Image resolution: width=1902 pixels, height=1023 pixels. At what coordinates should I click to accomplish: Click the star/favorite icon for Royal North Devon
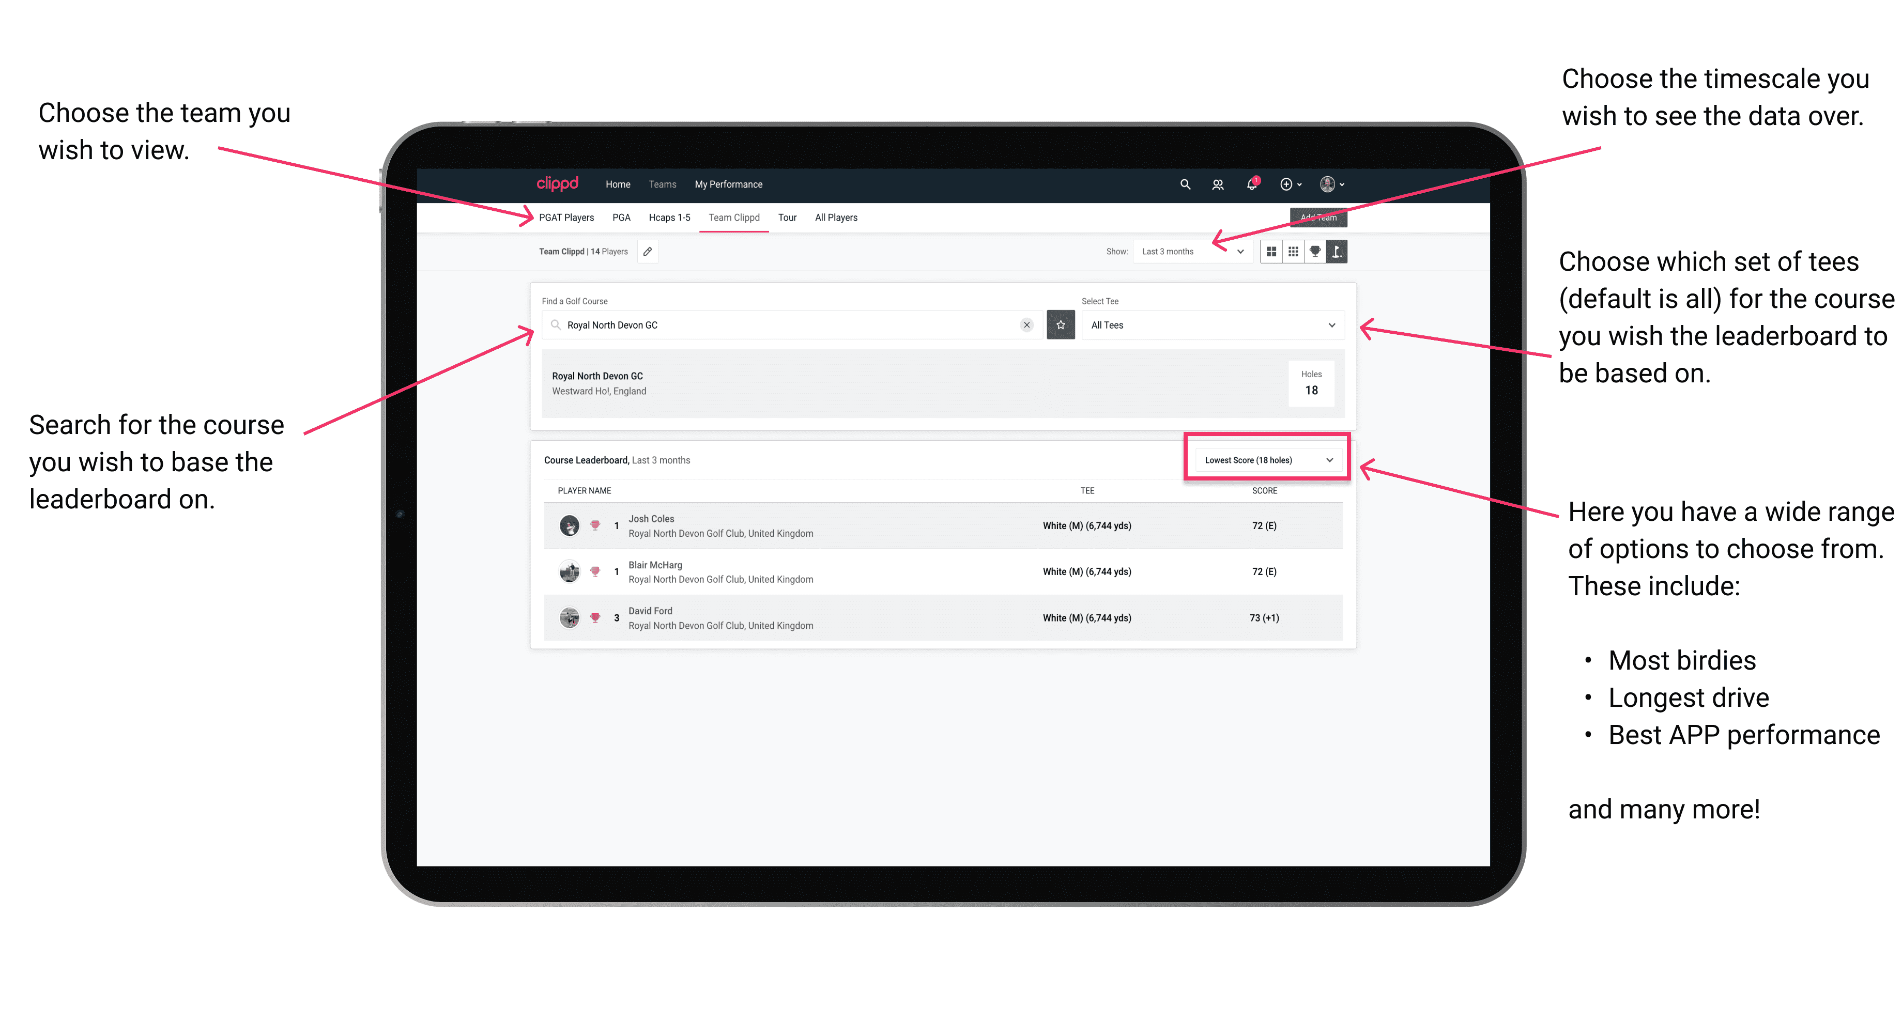(x=1061, y=324)
